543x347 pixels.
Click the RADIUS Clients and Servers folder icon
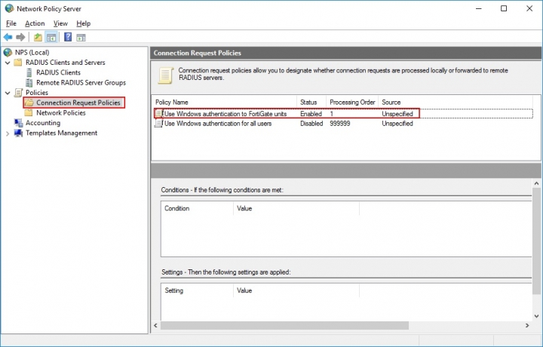(17, 63)
